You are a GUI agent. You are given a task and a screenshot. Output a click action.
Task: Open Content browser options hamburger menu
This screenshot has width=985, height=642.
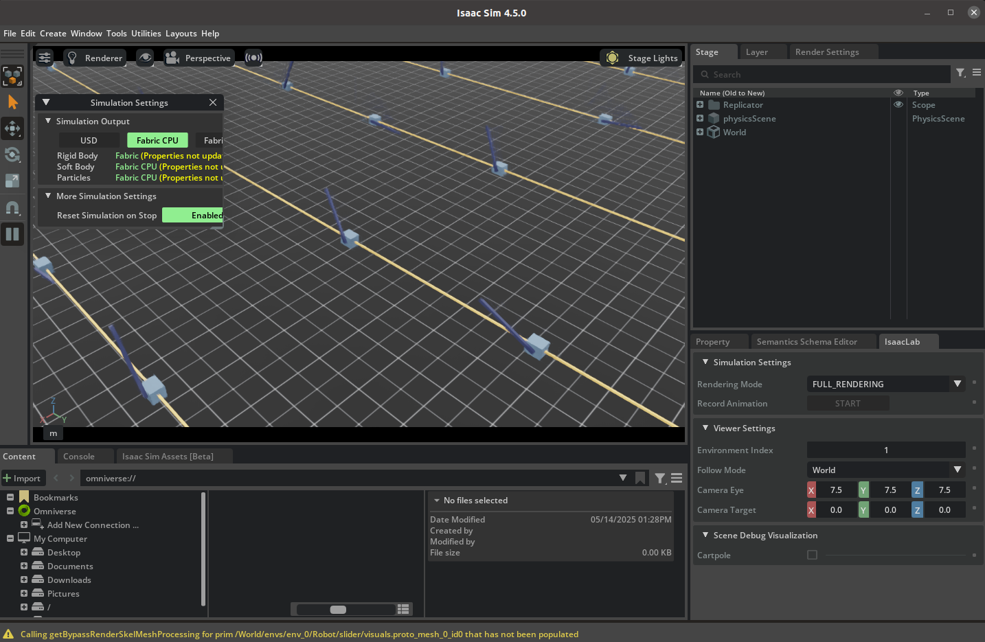coord(677,478)
